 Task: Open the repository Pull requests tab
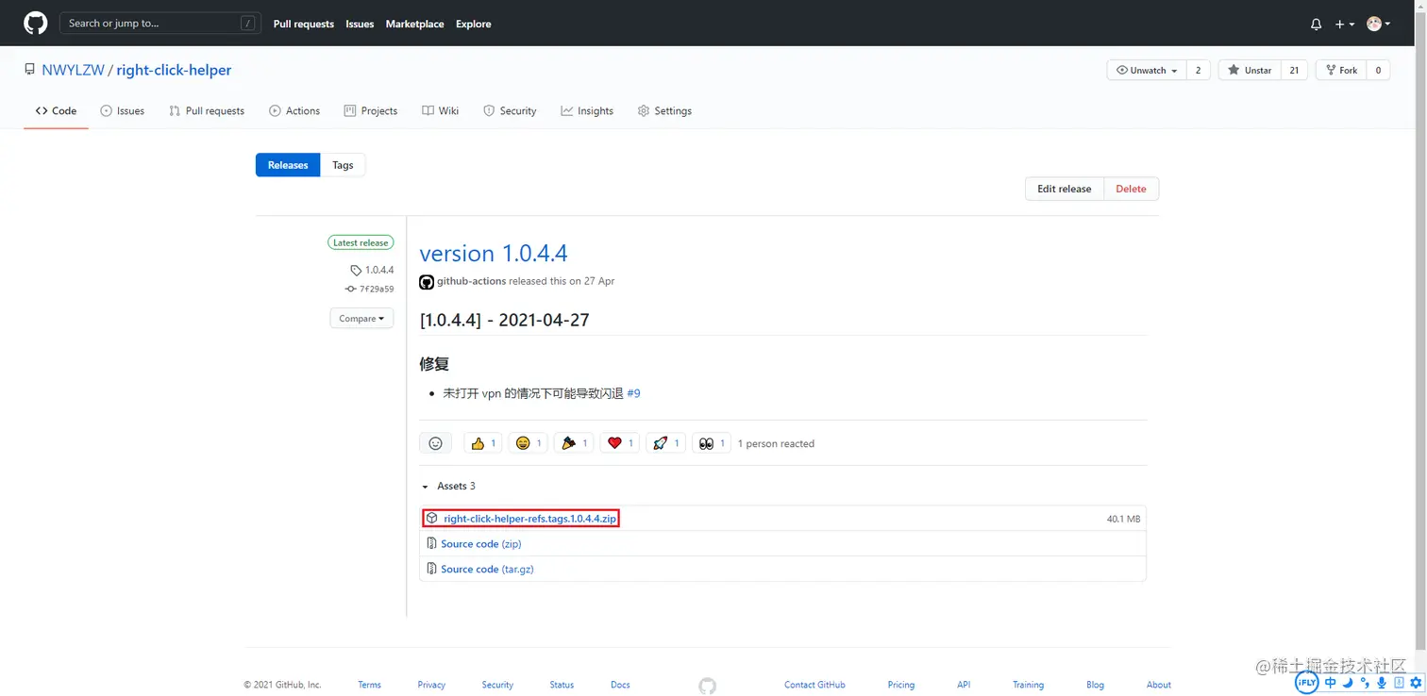tap(207, 111)
